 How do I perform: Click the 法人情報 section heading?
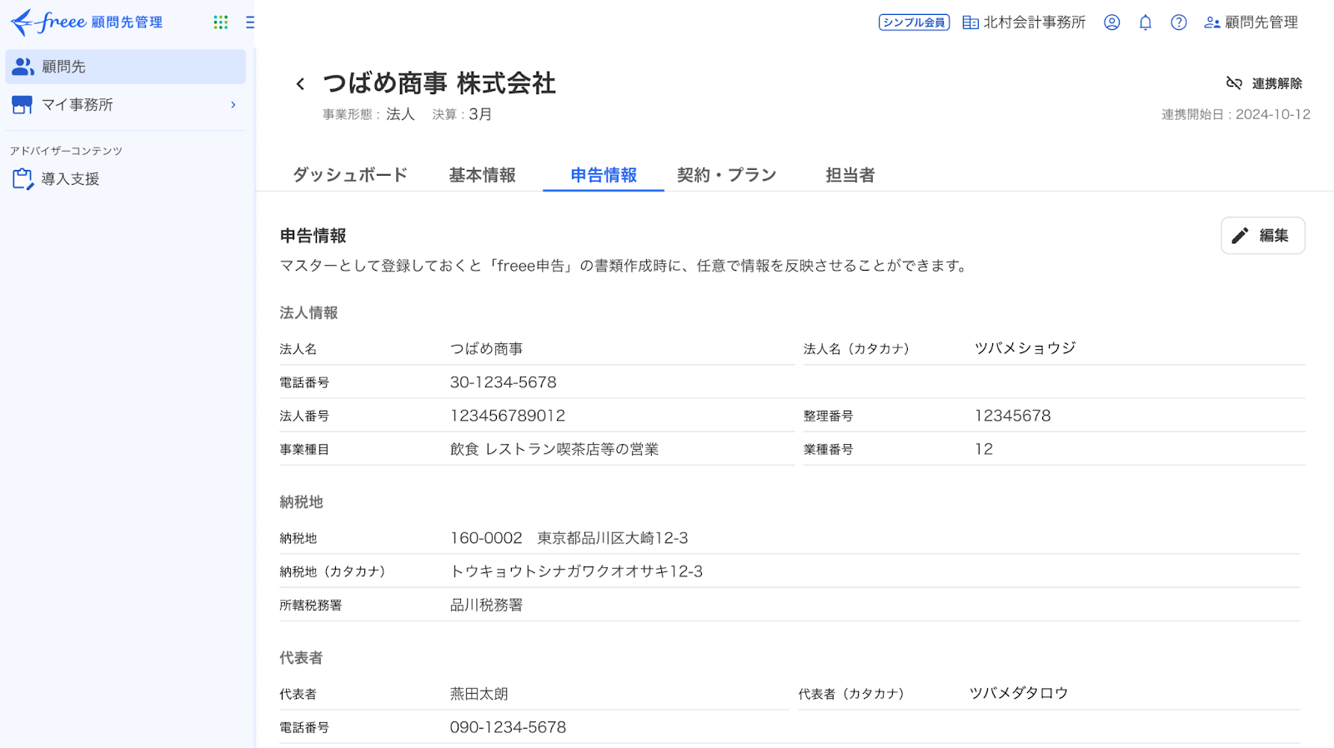pos(308,313)
